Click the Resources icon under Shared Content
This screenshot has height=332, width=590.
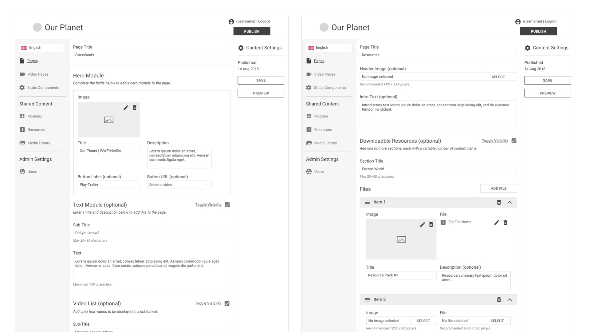coord(22,129)
